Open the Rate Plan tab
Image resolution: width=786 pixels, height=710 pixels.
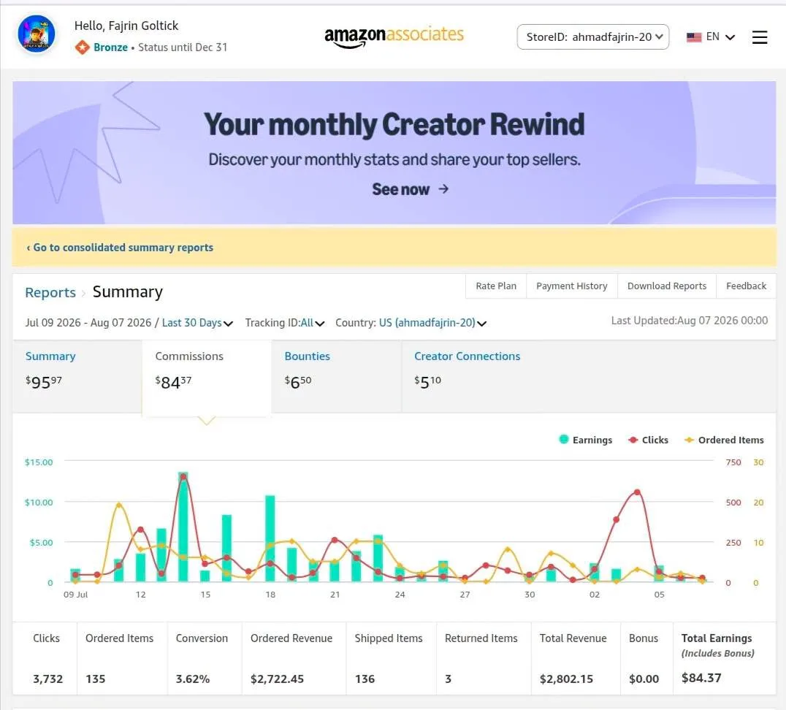click(x=496, y=286)
